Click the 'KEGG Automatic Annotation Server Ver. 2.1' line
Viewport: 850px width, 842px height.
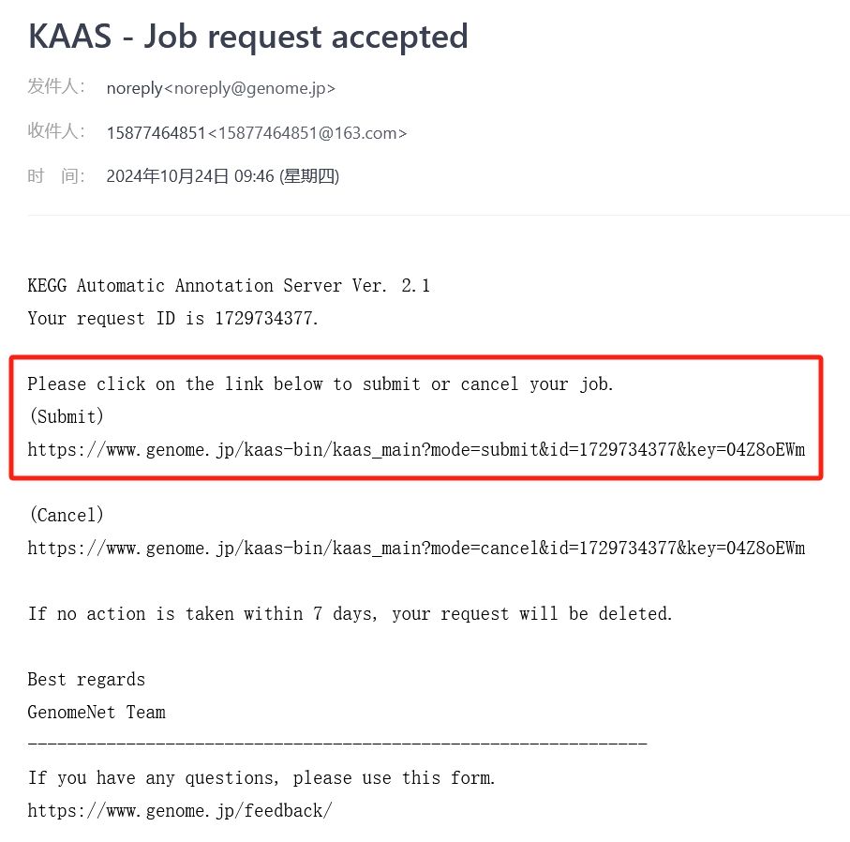tap(229, 286)
